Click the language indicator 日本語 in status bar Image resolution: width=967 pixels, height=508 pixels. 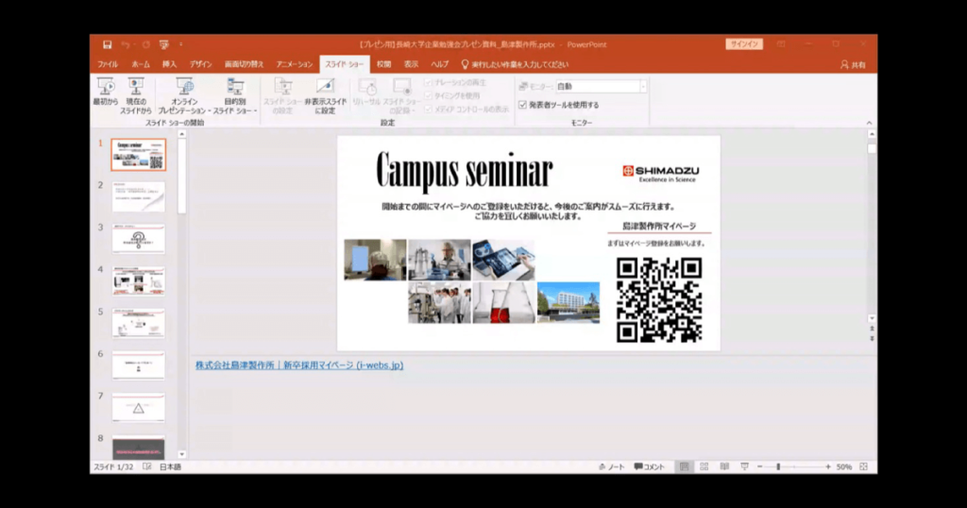point(170,466)
